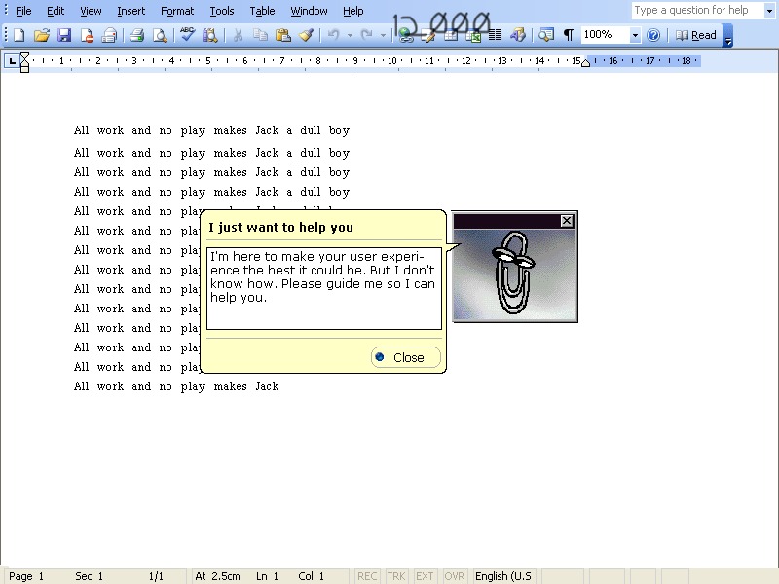Viewport: 779px width, 584px height.
Task: Click 'I just want to help you' heading
Action: point(280,228)
